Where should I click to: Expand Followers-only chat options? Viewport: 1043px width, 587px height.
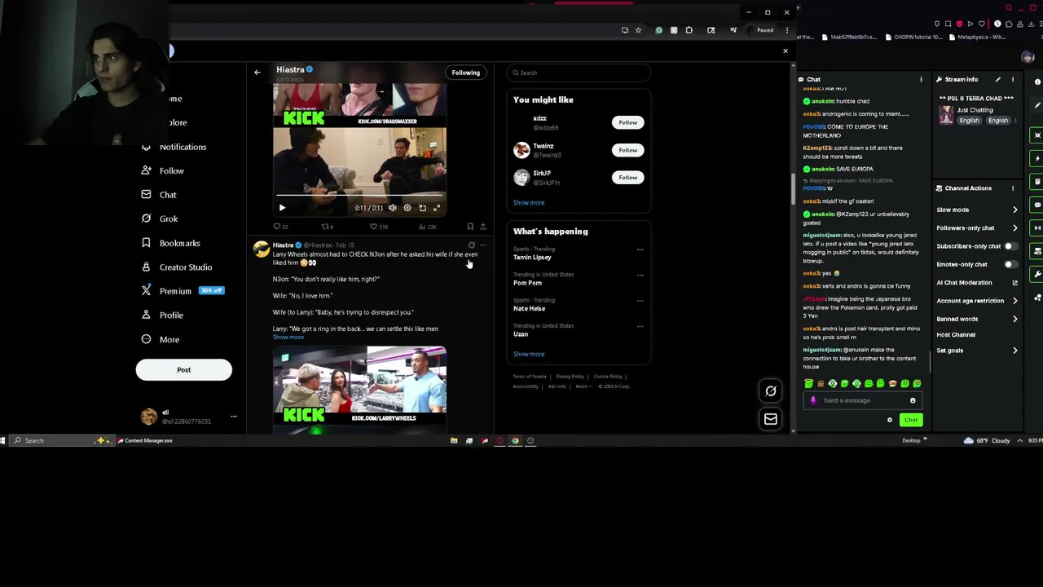[x=976, y=228]
